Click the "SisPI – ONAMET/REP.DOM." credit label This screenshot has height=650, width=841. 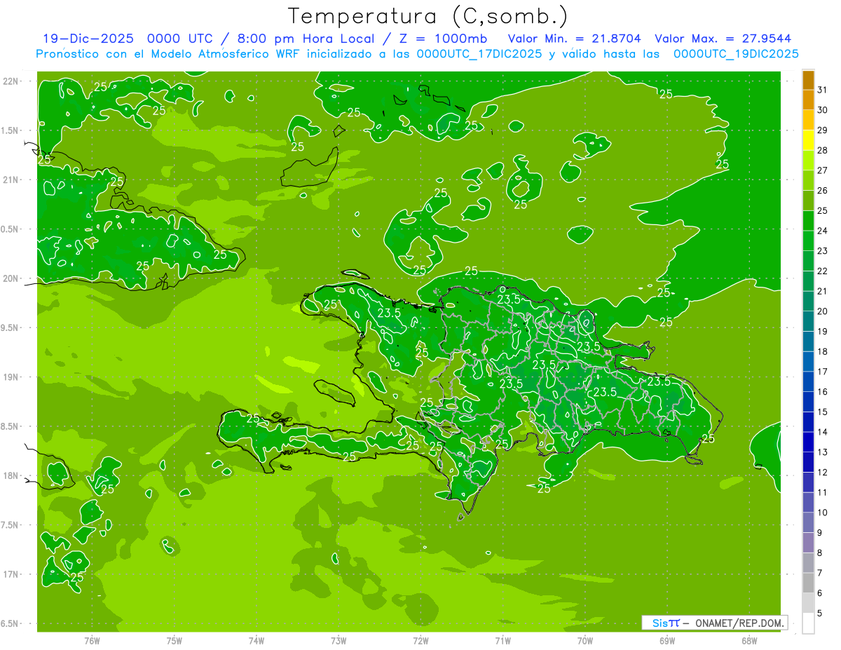[715, 623]
